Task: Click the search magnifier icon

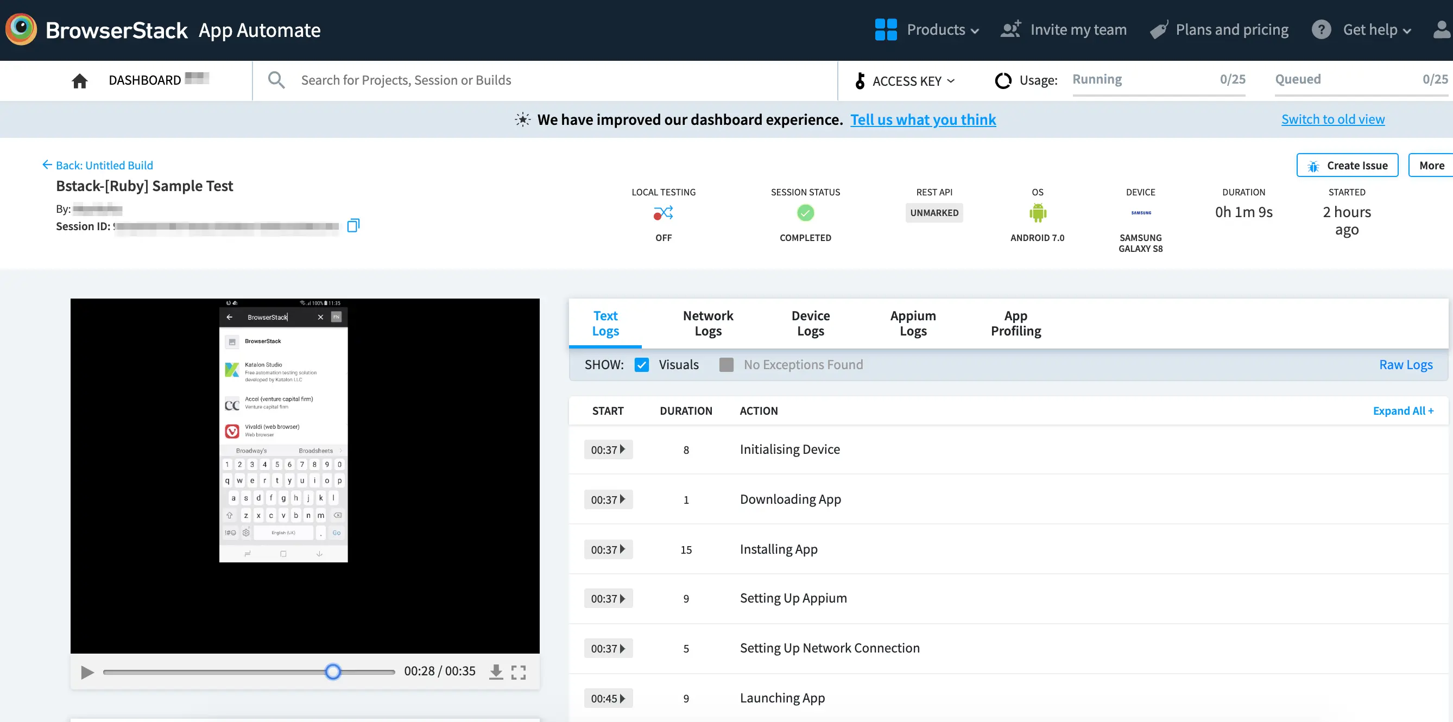Action: [x=276, y=80]
